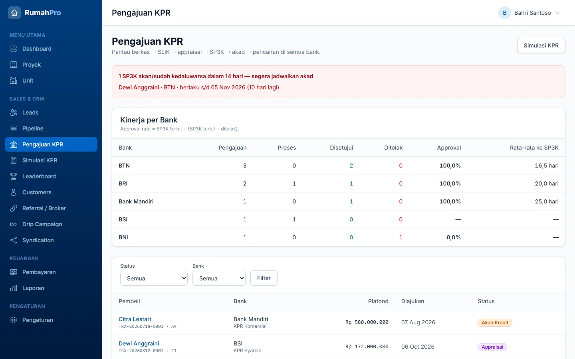
Task: Open the Bank filter dropdown
Action: pos(219,278)
